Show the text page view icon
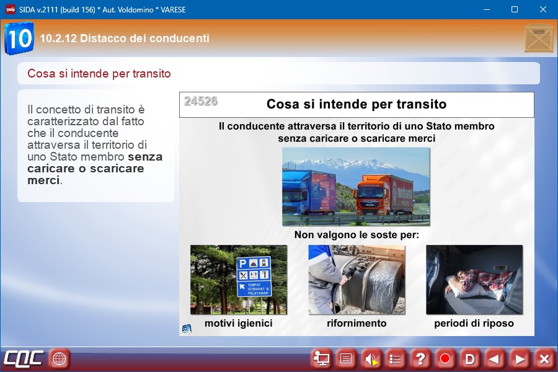 [x=346, y=358]
